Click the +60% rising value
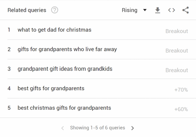The width and height of the screenshot is (196, 137). (181, 109)
